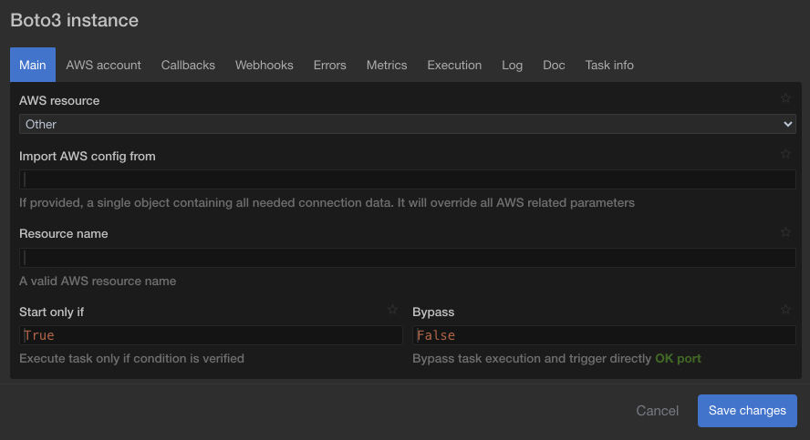Cancel the Boto3 instance dialog
This screenshot has width=810, height=440.
657,411
